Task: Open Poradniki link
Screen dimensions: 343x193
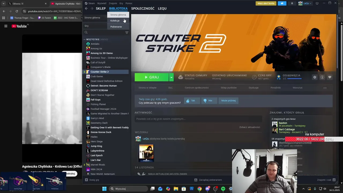Action: pyautogui.click(x=275, y=88)
